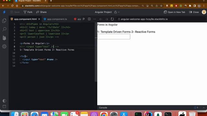Open the Console panel
The width and height of the screenshot is (207, 116).
click(x=103, y=108)
